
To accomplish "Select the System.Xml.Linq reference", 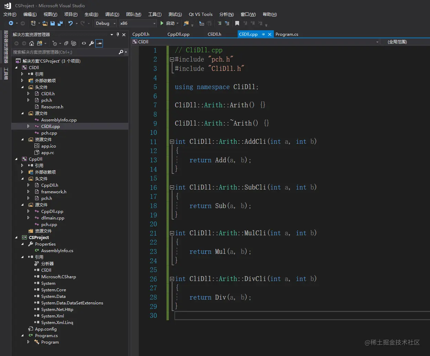I will coord(57,323).
